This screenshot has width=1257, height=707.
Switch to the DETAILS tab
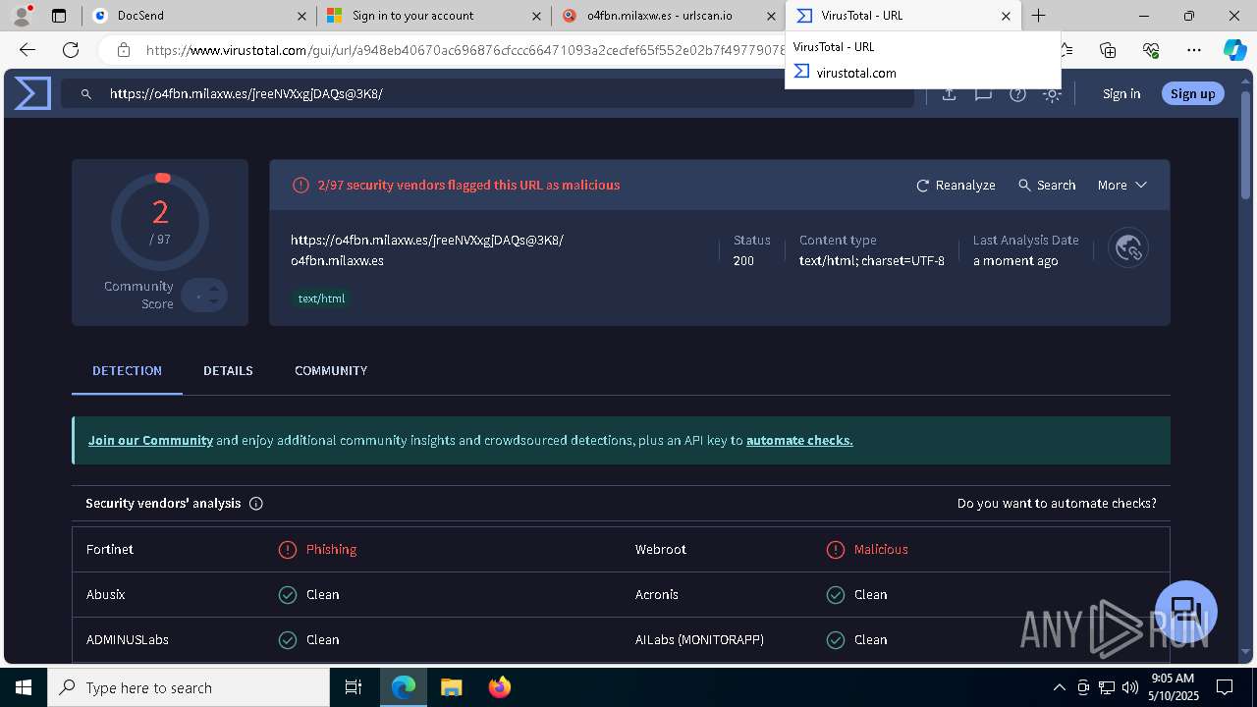tap(228, 370)
